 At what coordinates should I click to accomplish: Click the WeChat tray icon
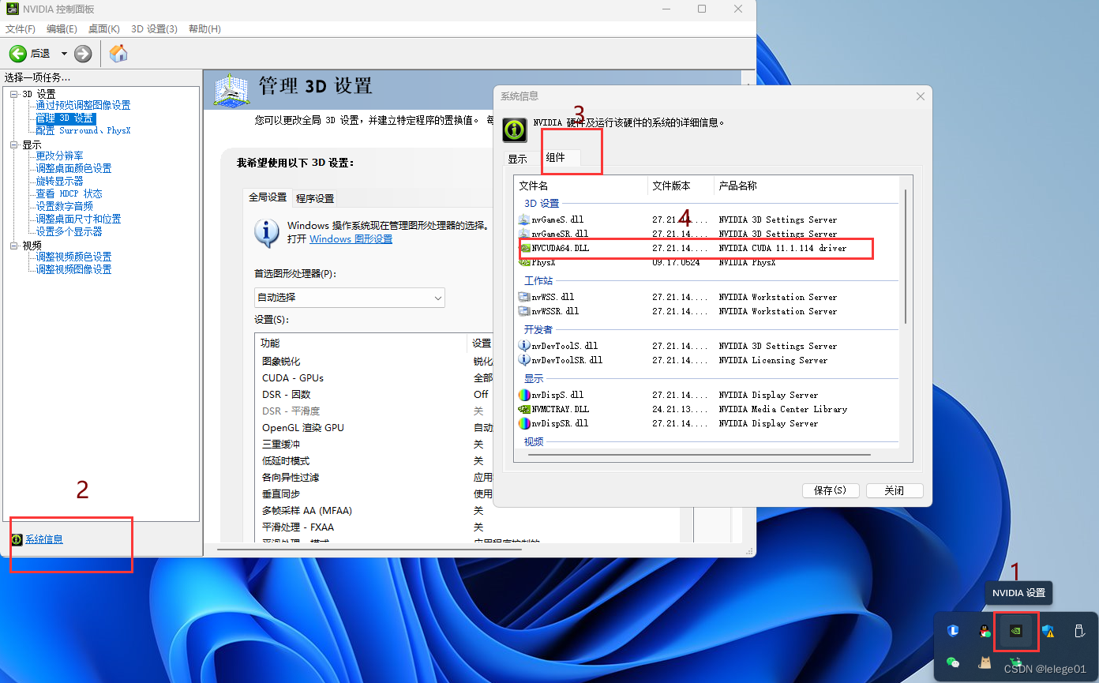(954, 662)
